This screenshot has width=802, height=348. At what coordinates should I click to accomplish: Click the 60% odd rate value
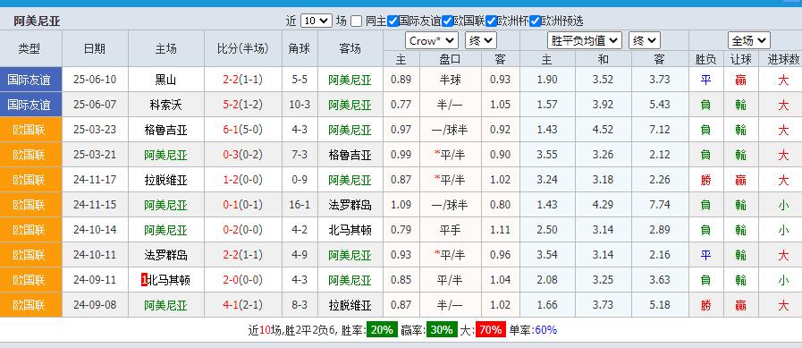coord(545,330)
